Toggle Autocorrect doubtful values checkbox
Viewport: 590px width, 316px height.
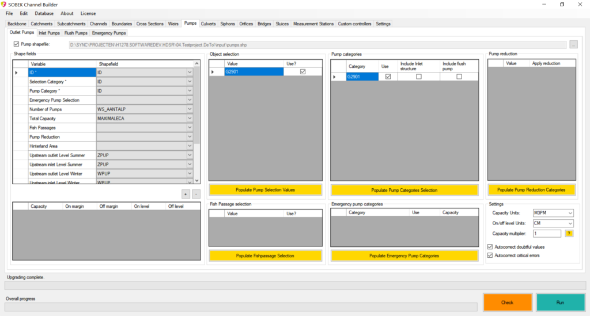click(490, 247)
